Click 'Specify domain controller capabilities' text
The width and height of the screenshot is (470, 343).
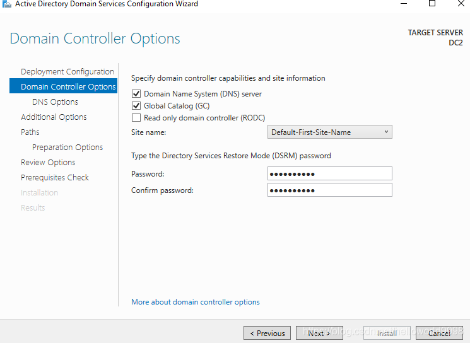click(x=228, y=78)
